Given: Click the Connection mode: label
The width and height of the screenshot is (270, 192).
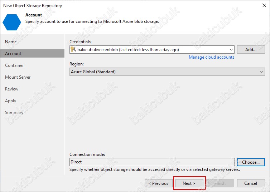Looking at the screenshot, I should [87, 154].
